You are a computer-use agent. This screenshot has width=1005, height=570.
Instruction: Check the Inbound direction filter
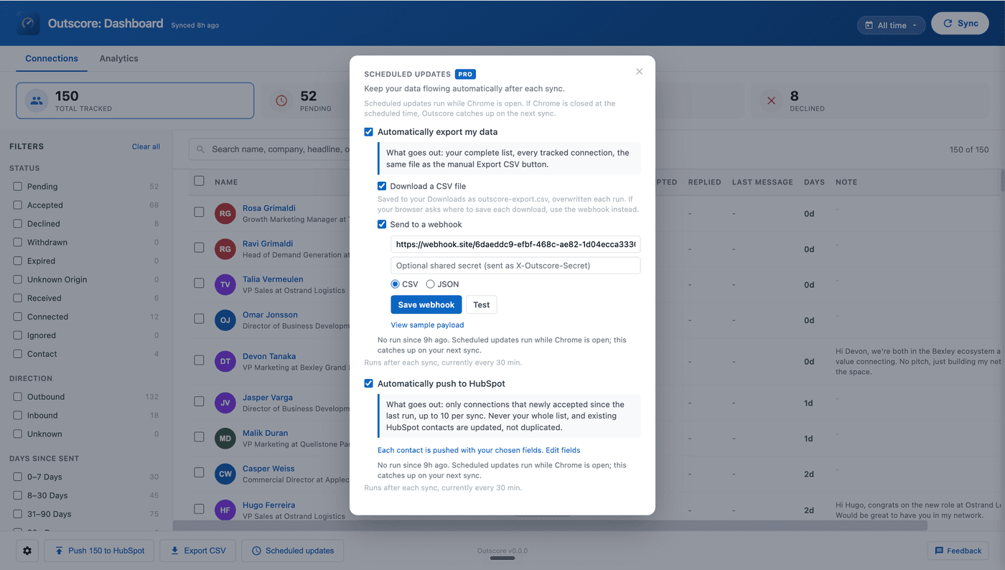pos(17,416)
